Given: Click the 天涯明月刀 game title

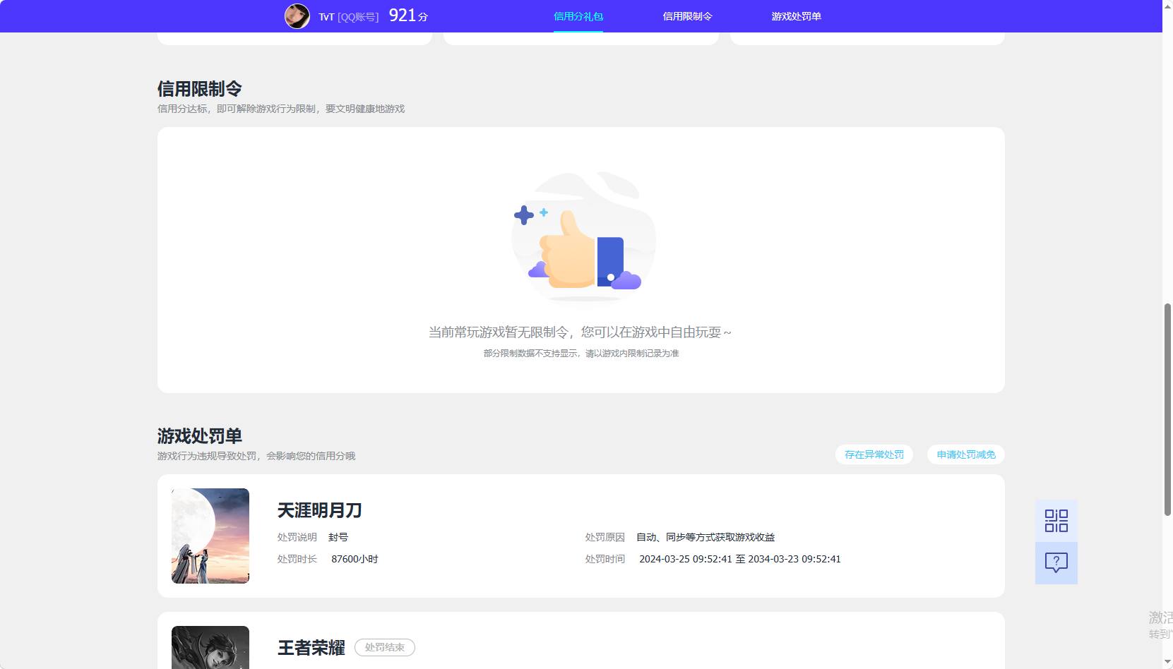Looking at the screenshot, I should click(319, 510).
